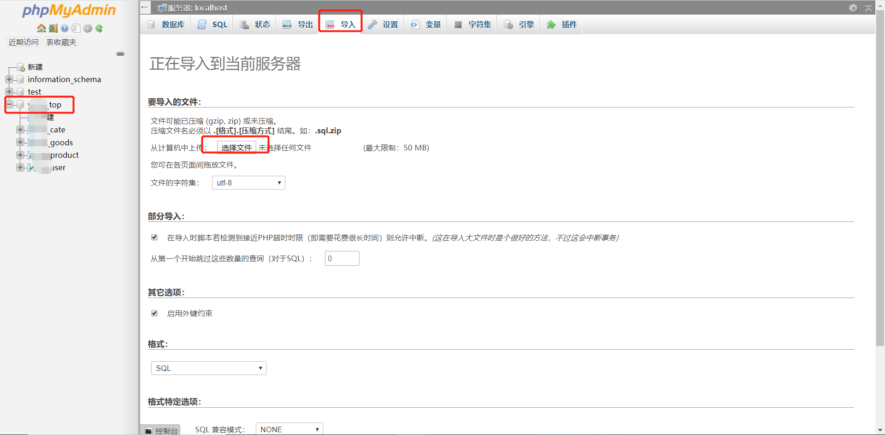The width and height of the screenshot is (885, 435).
Task: Click the 服务器: localhost breadcrumb link
Action: coord(197,8)
